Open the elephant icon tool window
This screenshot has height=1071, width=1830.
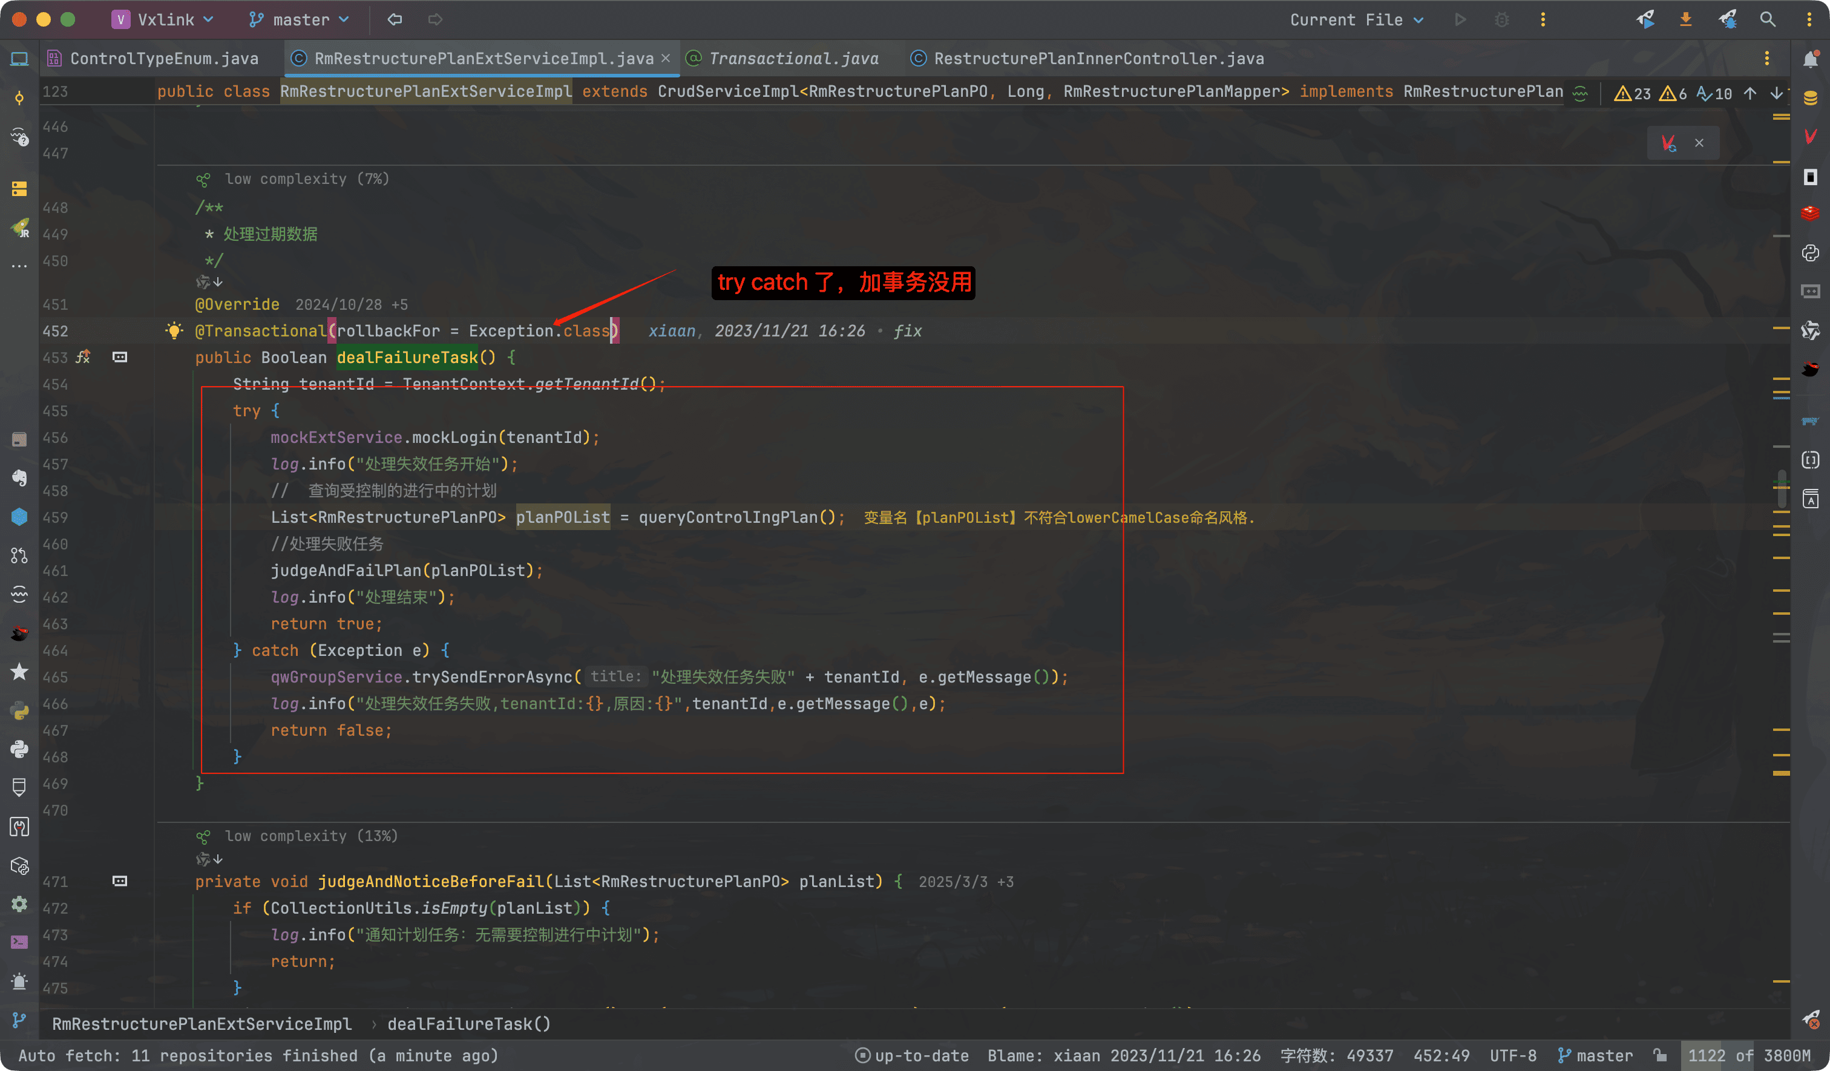click(19, 478)
